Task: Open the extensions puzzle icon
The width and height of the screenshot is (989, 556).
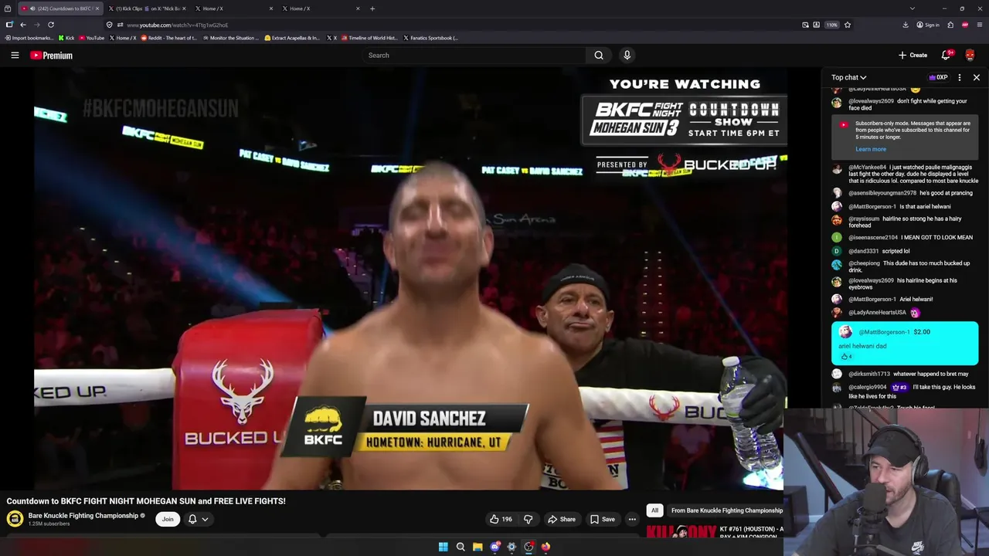Action: point(950,25)
